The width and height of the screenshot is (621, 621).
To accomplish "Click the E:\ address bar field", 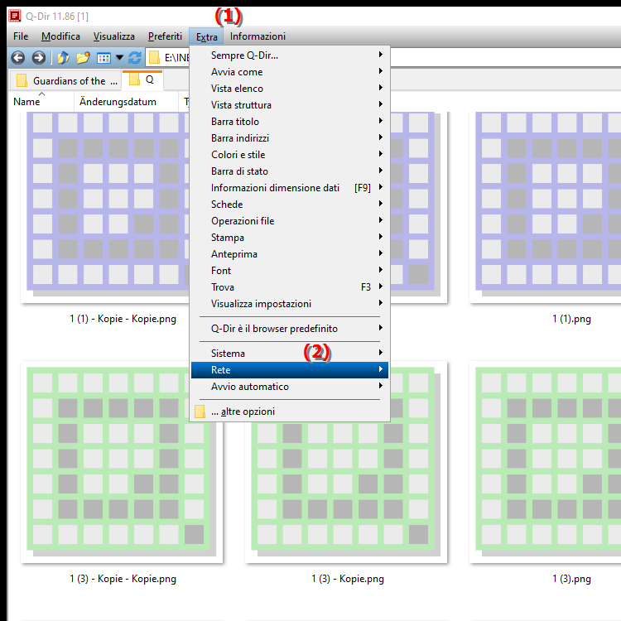I will click(x=174, y=58).
